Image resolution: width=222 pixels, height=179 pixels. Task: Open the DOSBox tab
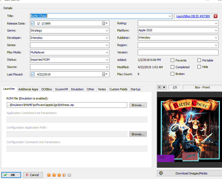[46, 89]
